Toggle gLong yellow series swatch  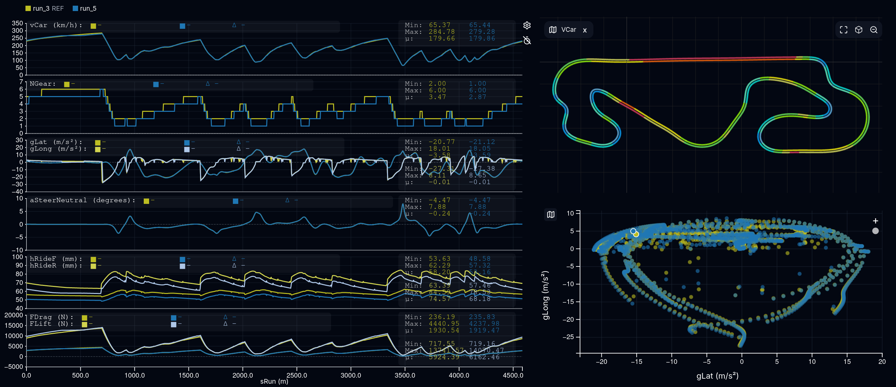(98, 149)
